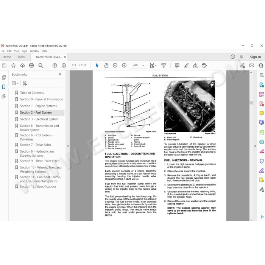Click scrollbar up arrow of document
The height and width of the screenshot is (265, 265).
point(251,72)
